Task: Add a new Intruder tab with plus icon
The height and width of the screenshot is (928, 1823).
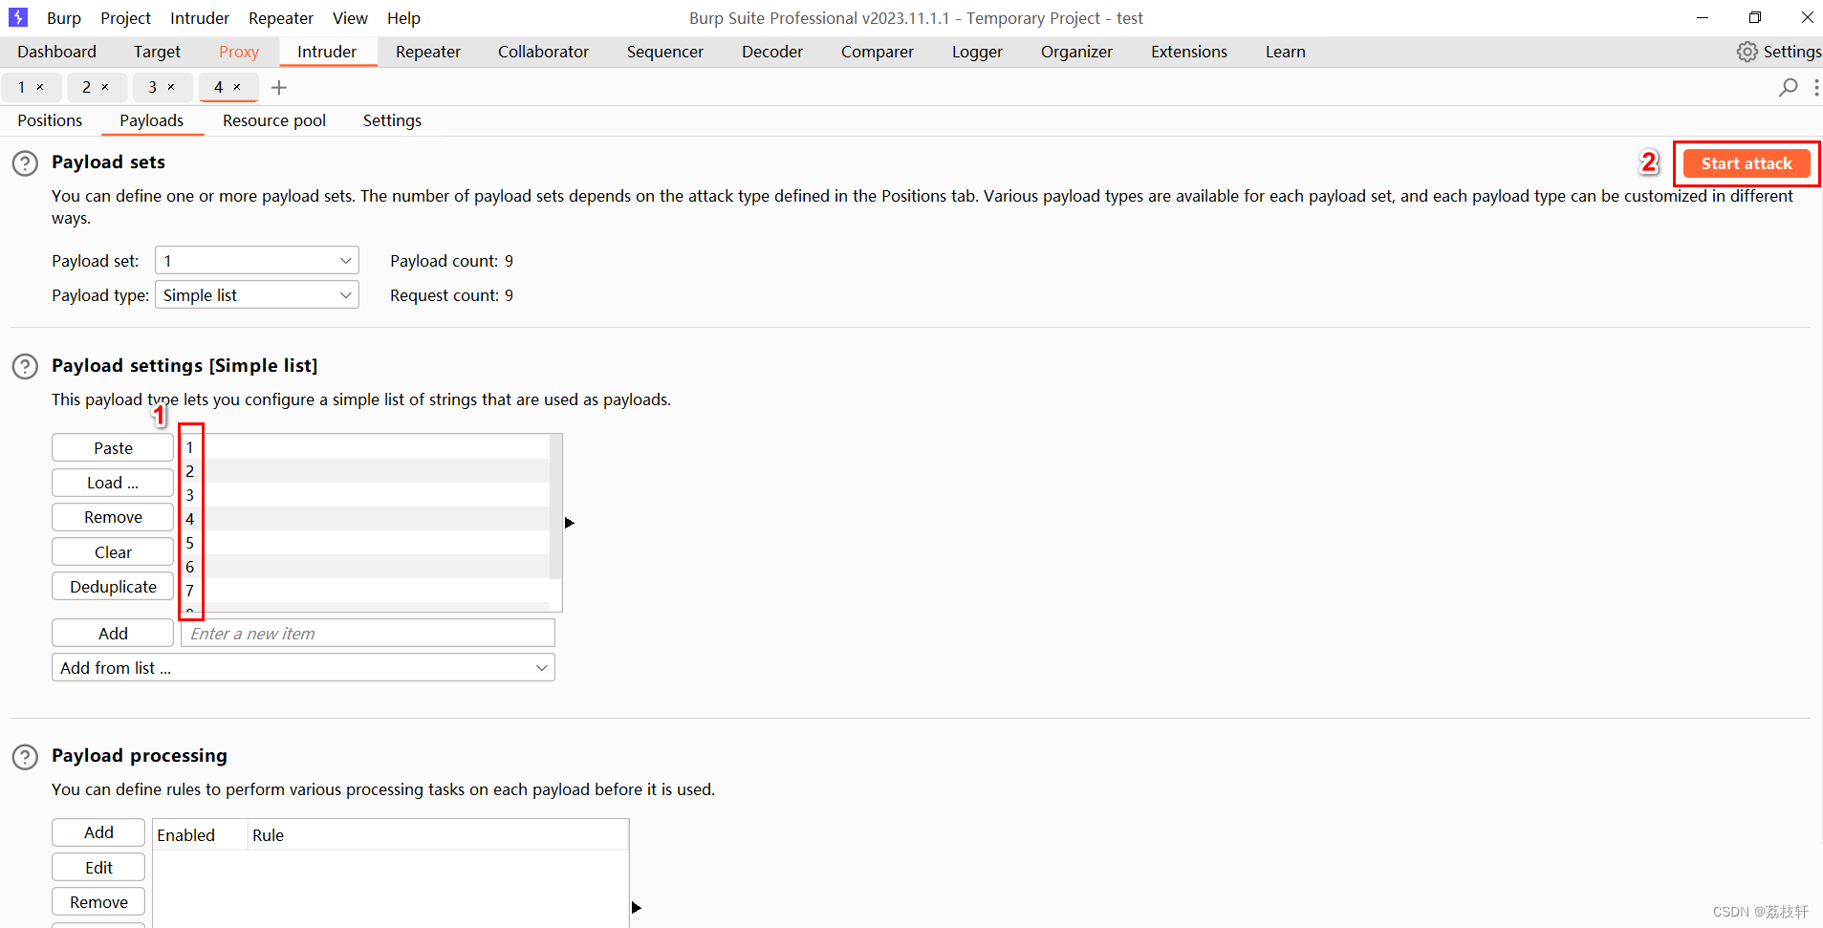Action: (279, 87)
